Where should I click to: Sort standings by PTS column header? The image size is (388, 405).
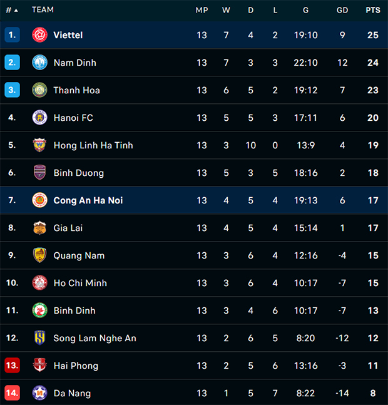coord(372,10)
